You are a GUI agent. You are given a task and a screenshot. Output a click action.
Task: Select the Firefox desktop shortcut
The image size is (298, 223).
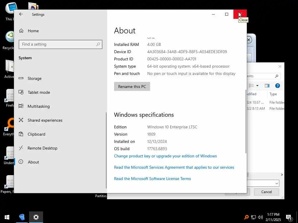tap(9, 98)
